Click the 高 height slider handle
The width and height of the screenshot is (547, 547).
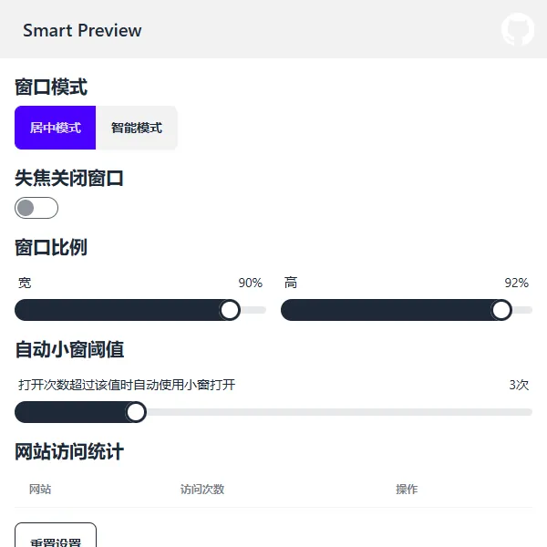coord(501,310)
